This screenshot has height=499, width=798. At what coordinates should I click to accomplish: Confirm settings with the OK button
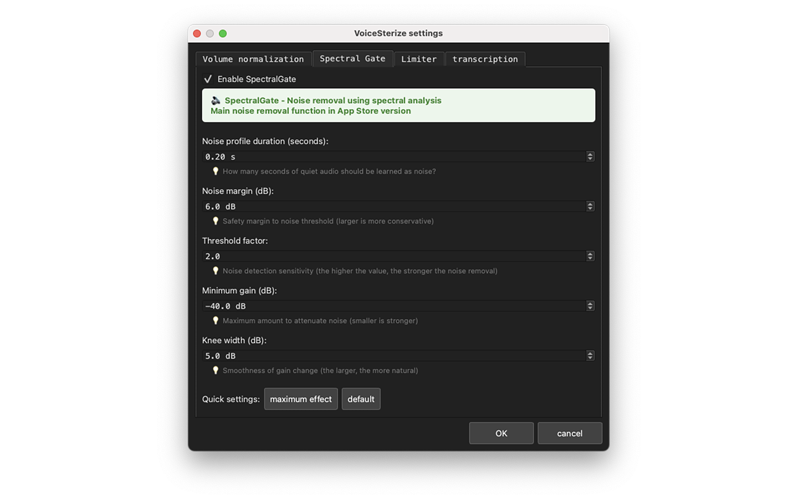(x=501, y=433)
